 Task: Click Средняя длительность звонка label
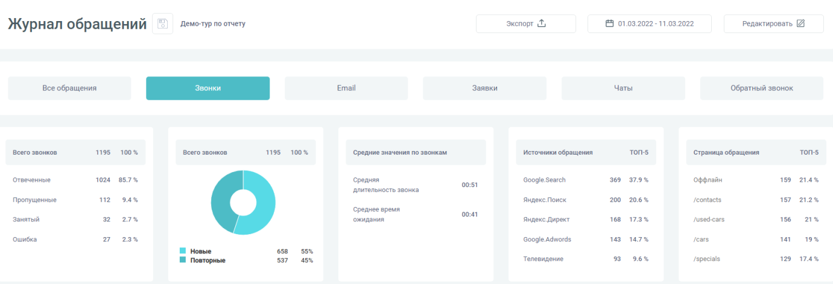coord(386,185)
